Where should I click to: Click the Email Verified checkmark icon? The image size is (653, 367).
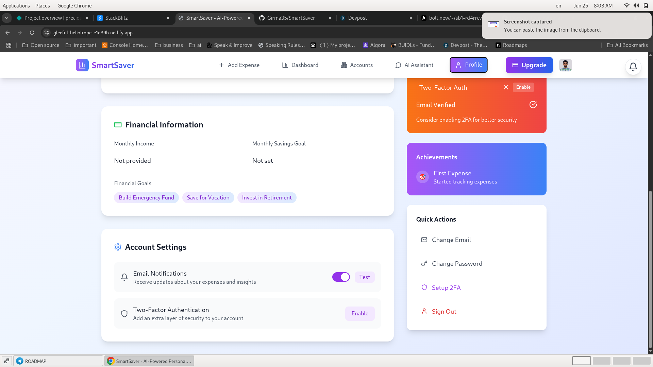pyautogui.click(x=533, y=105)
